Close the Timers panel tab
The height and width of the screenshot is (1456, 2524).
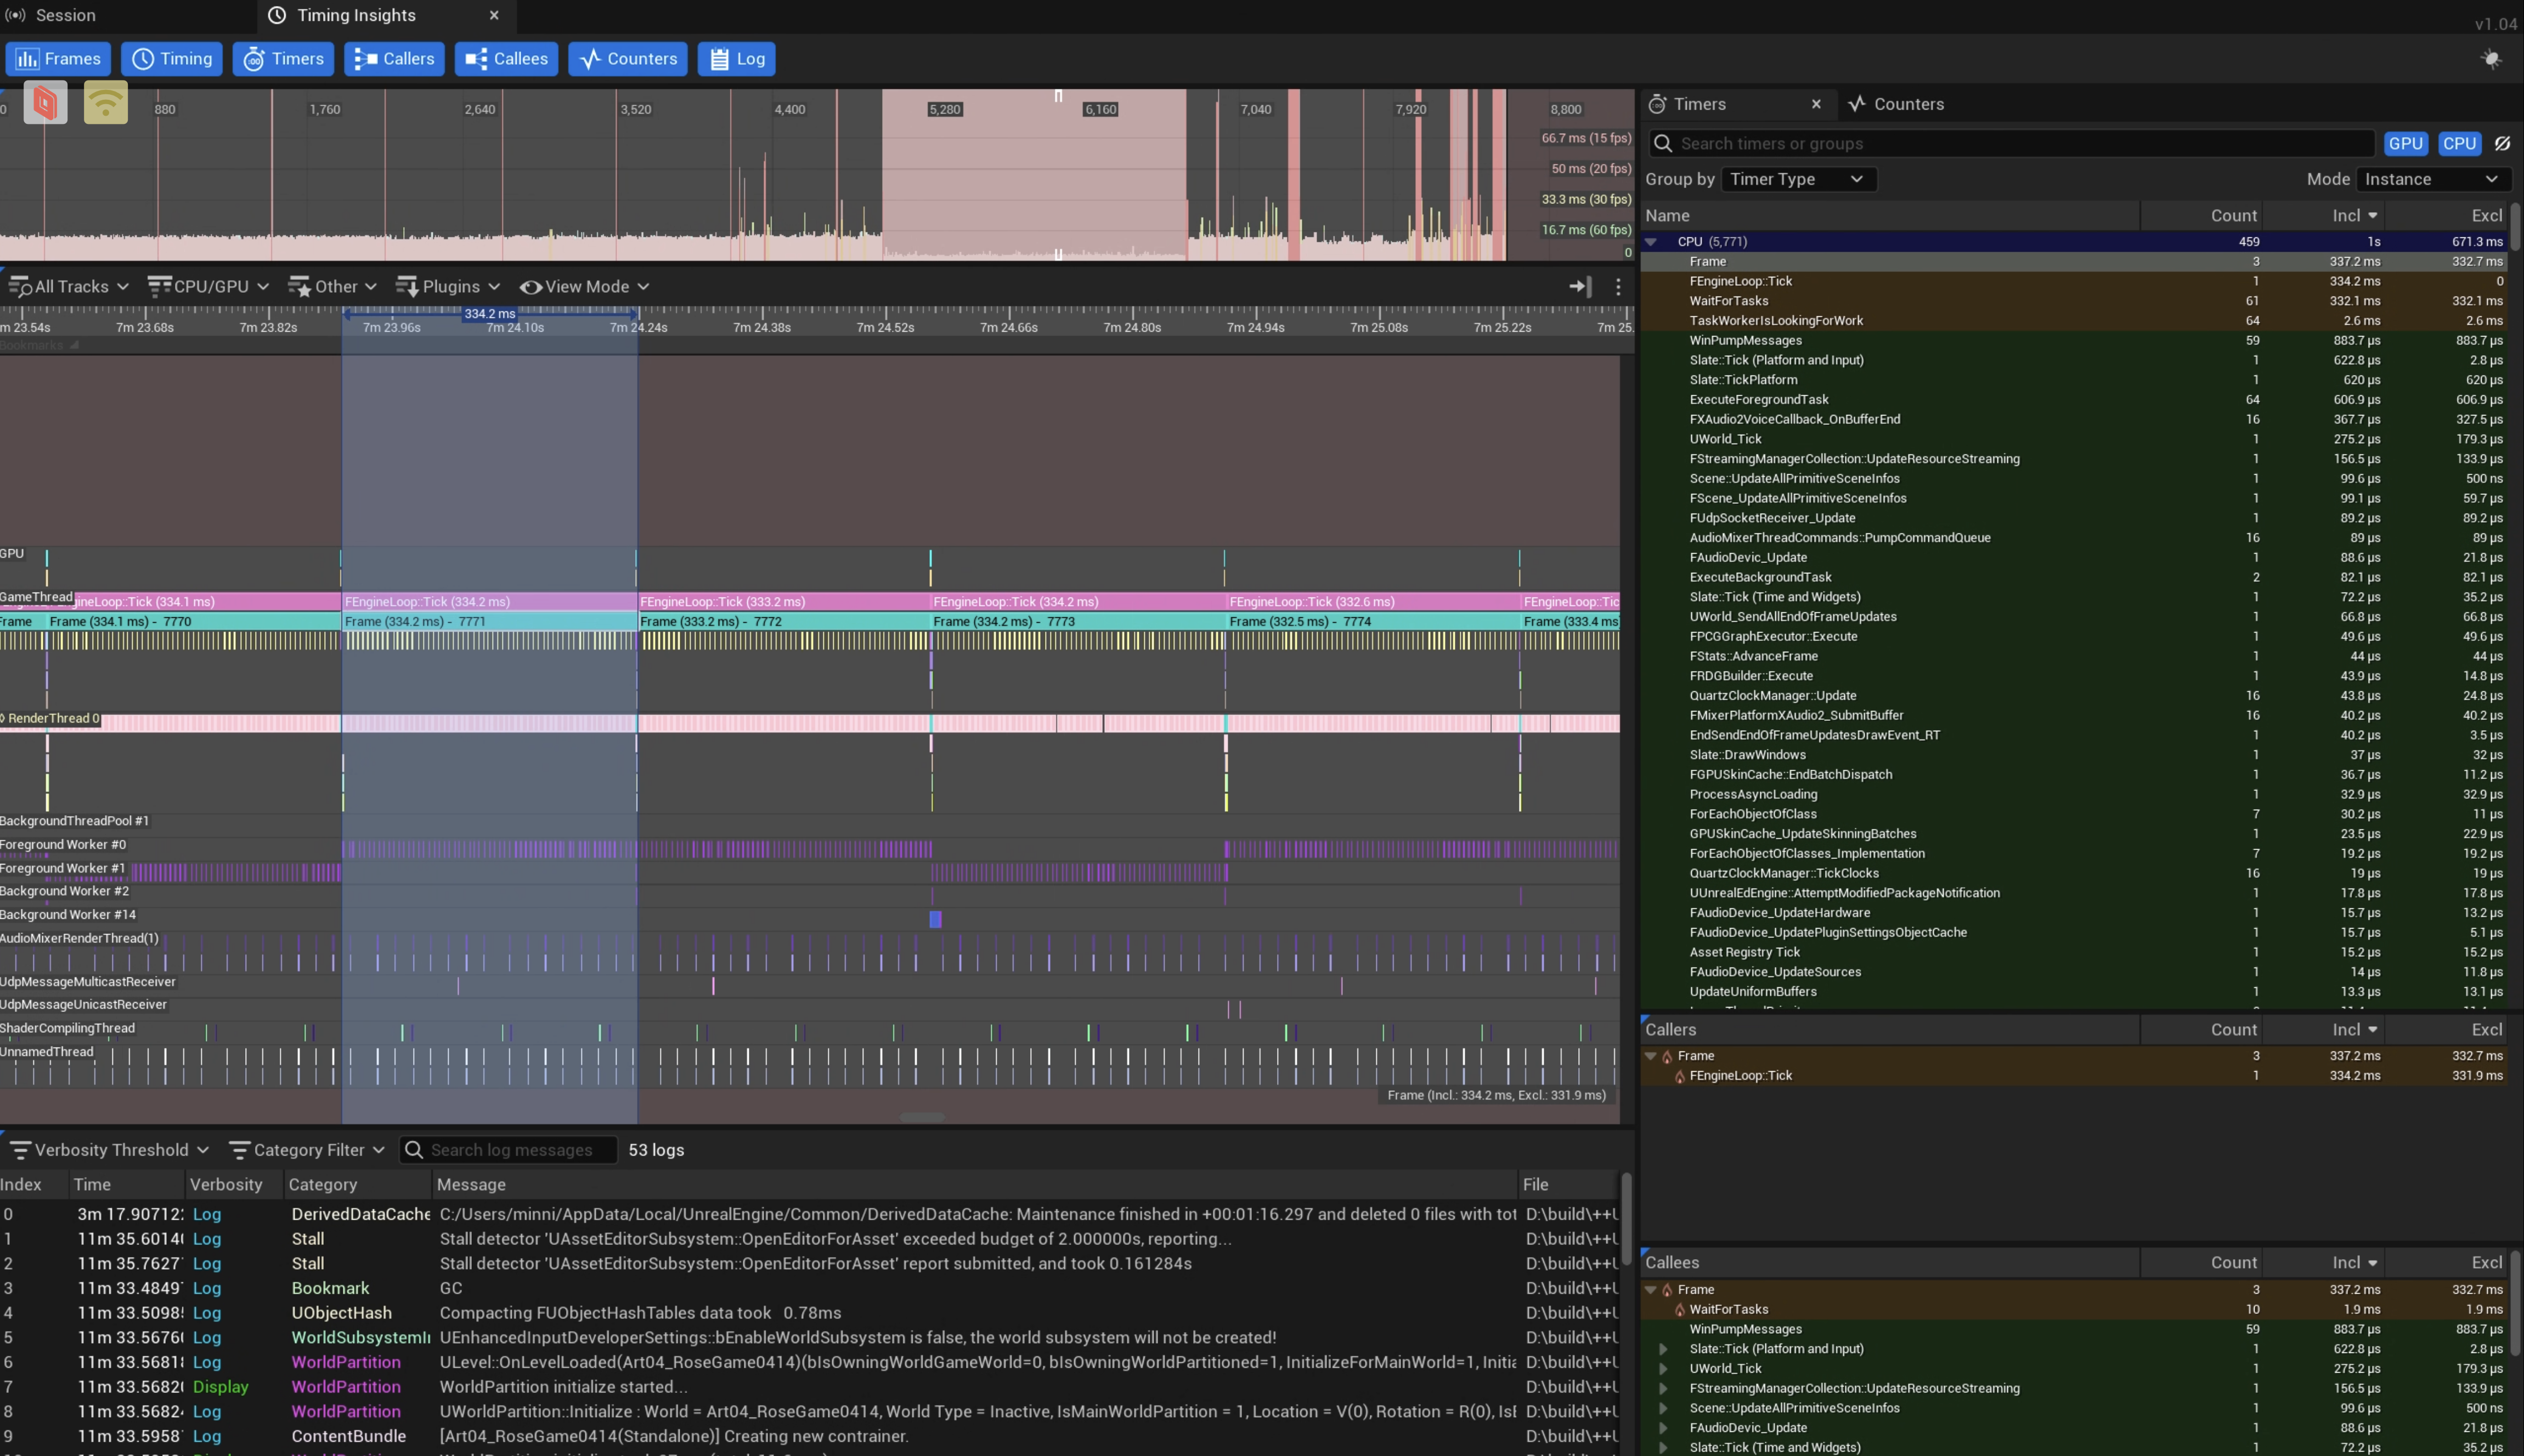click(x=1816, y=104)
